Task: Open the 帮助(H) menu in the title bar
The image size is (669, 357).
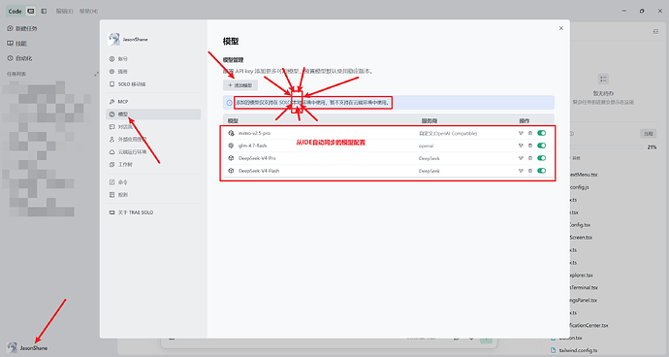Action: tap(88, 11)
